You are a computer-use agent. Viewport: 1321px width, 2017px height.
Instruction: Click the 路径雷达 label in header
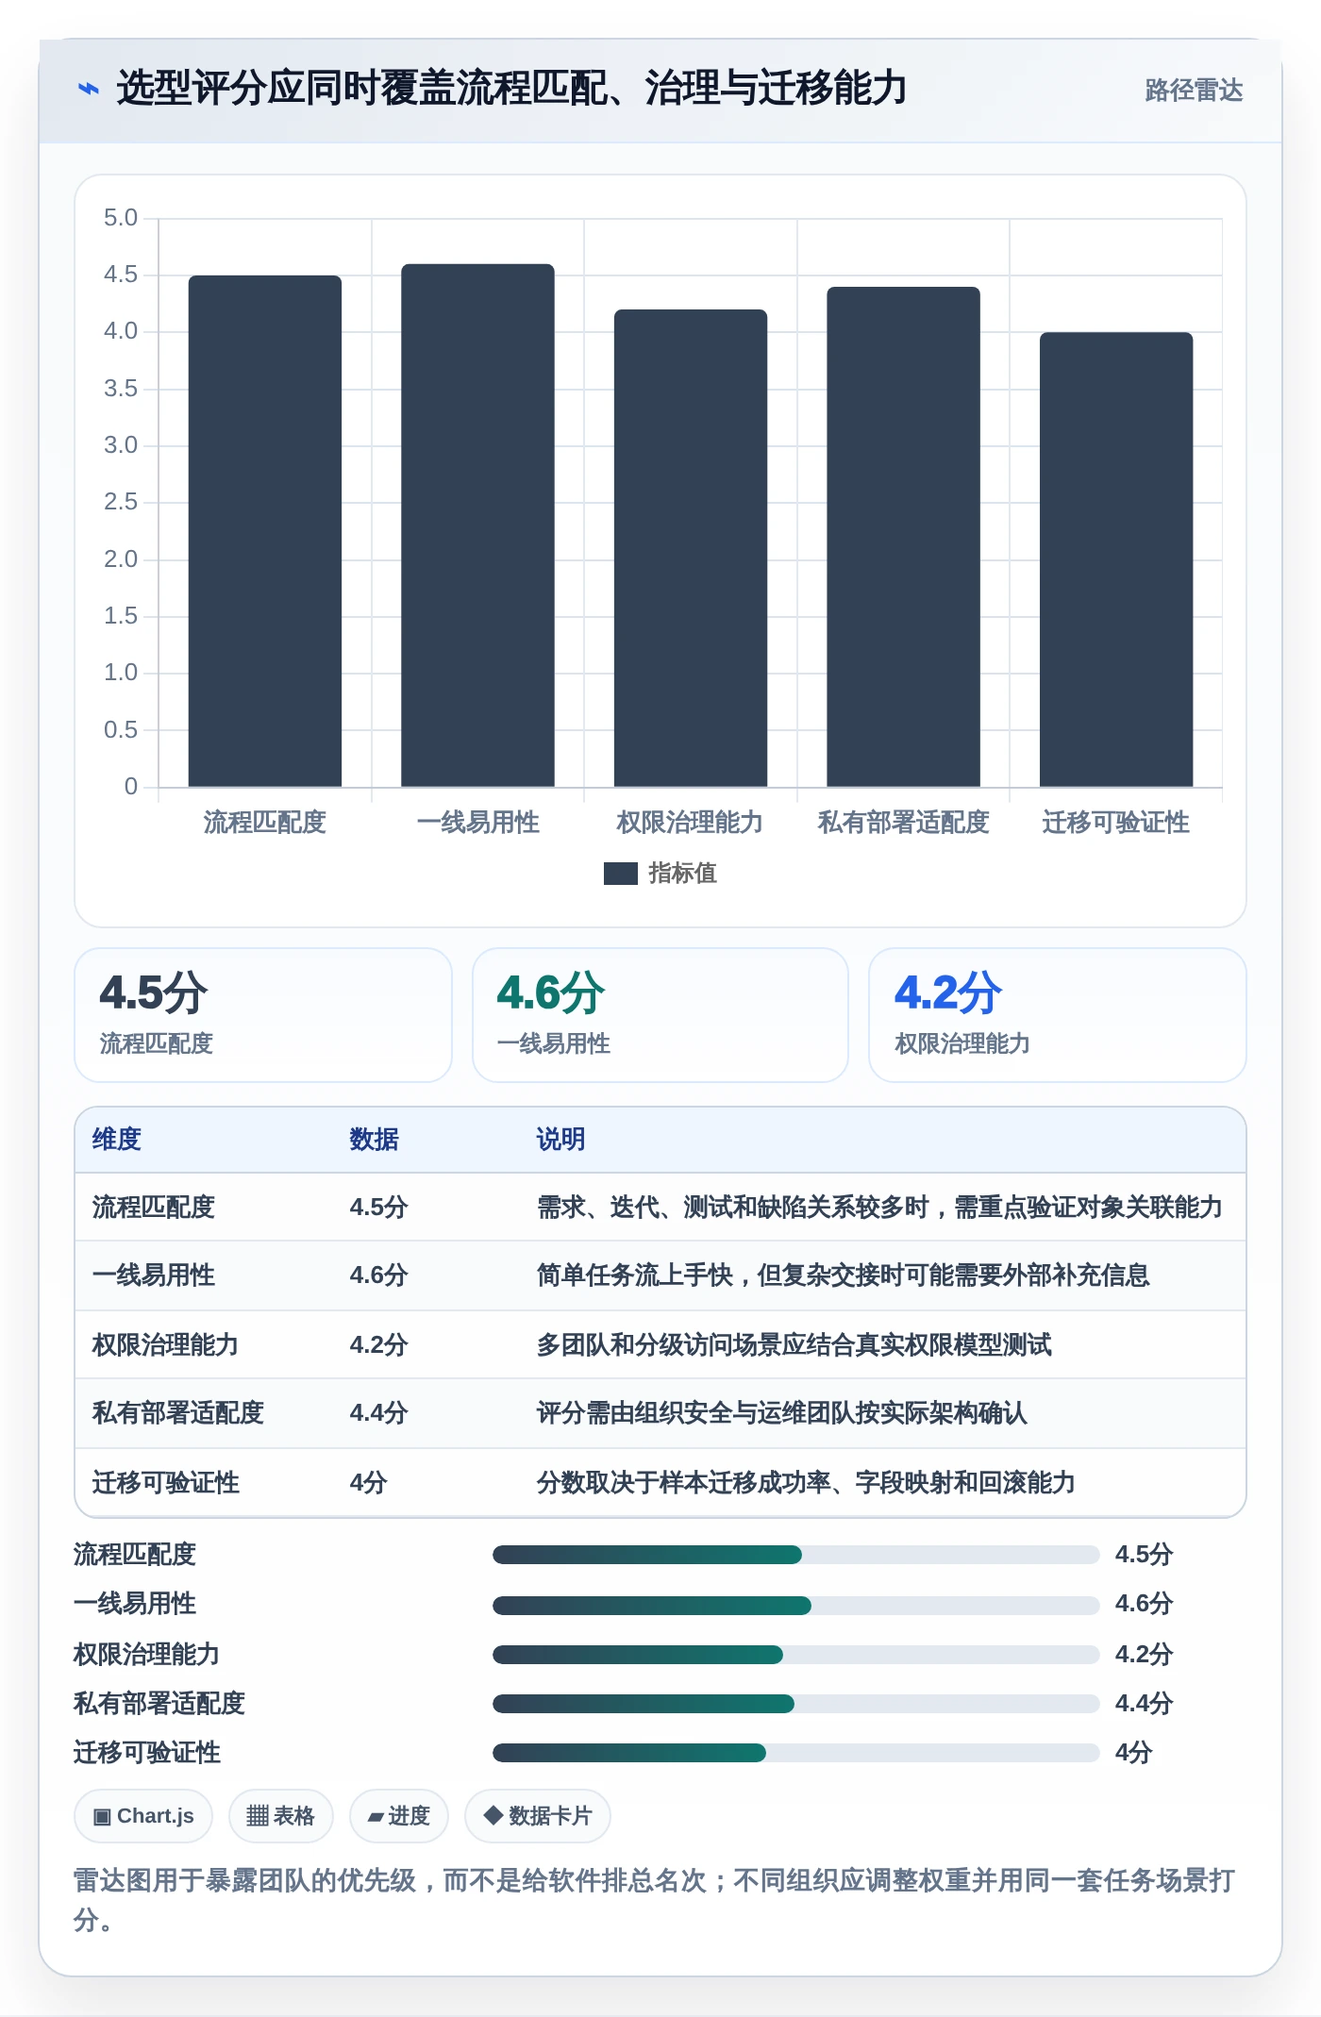pyautogui.click(x=1194, y=90)
